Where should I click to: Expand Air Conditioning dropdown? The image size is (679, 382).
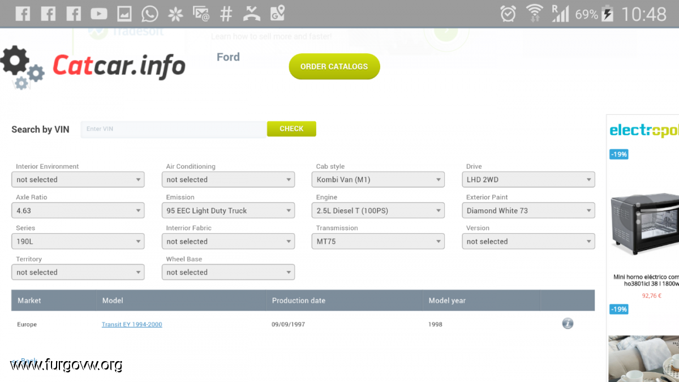pos(228,179)
